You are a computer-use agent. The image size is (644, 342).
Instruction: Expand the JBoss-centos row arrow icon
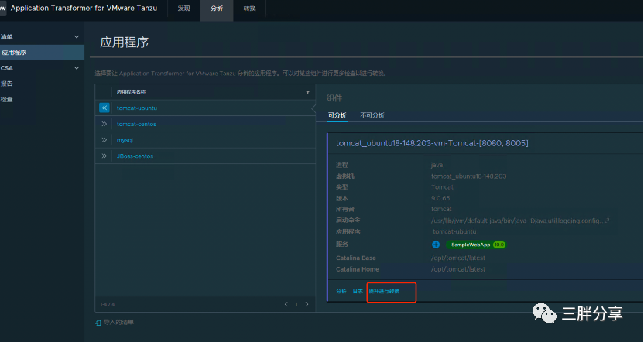104,156
